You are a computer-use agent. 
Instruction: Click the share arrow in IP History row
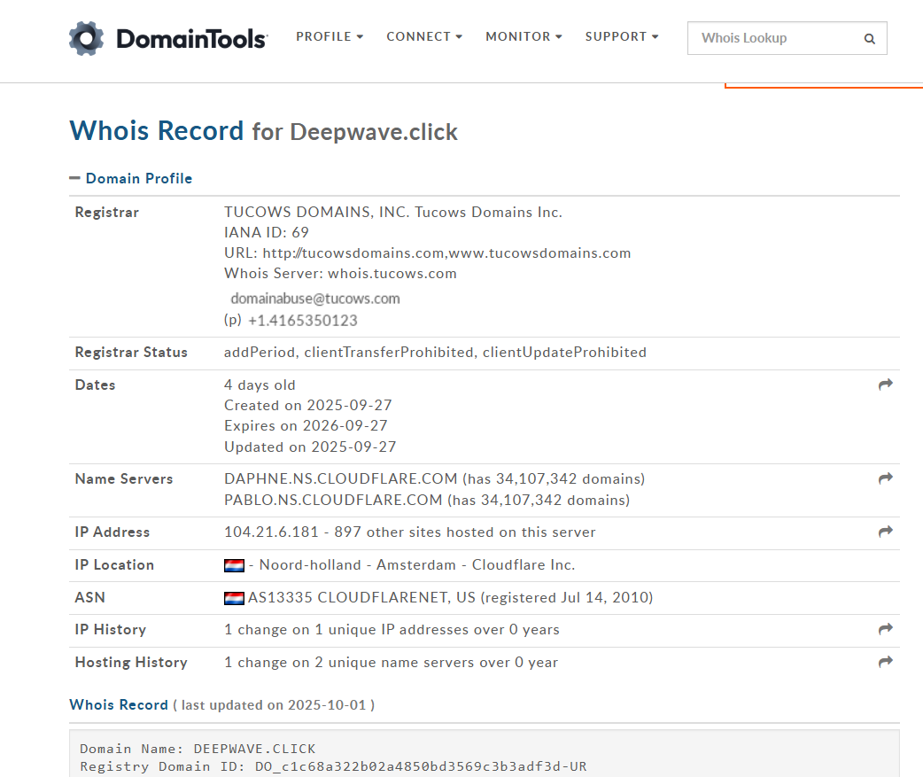coord(885,629)
